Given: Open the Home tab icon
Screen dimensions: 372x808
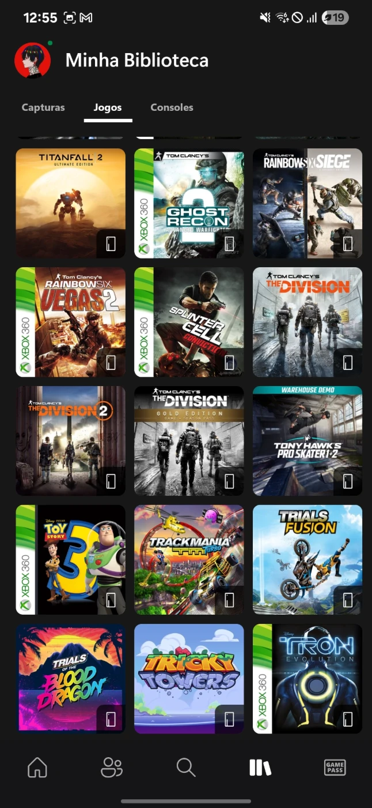Looking at the screenshot, I should (x=37, y=767).
